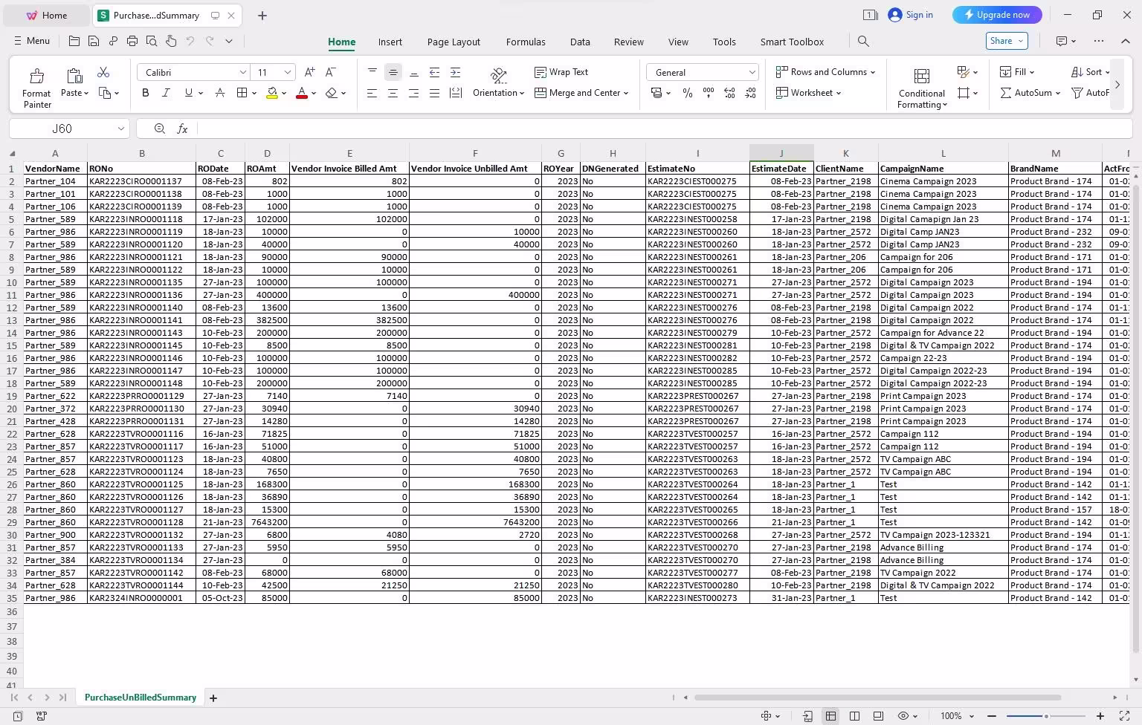Toggle Italic formatting
1142x725 pixels.
coord(166,93)
